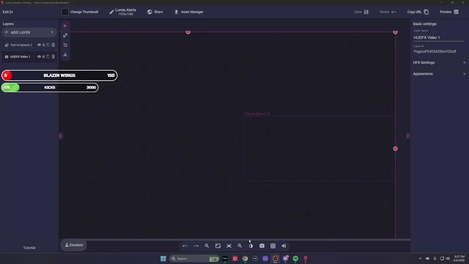Delete the Text-to-Speech 2 layer
The width and height of the screenshot is (469, 264).
pyautogui.click(x=53, y=45)
